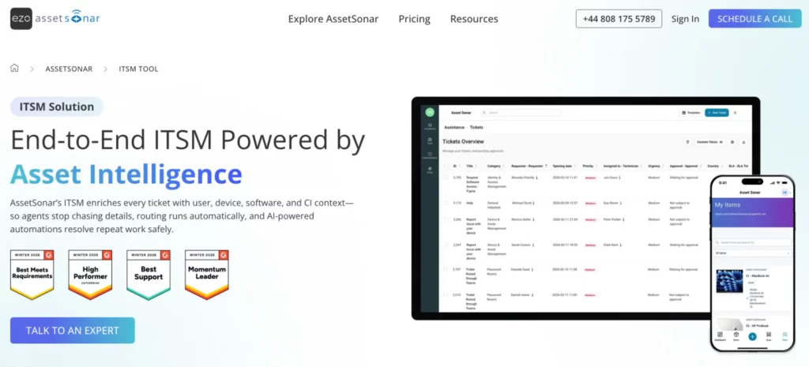Click TALK TO AN EXPERT button
The image size is (809, 367).
pos(72,331)
